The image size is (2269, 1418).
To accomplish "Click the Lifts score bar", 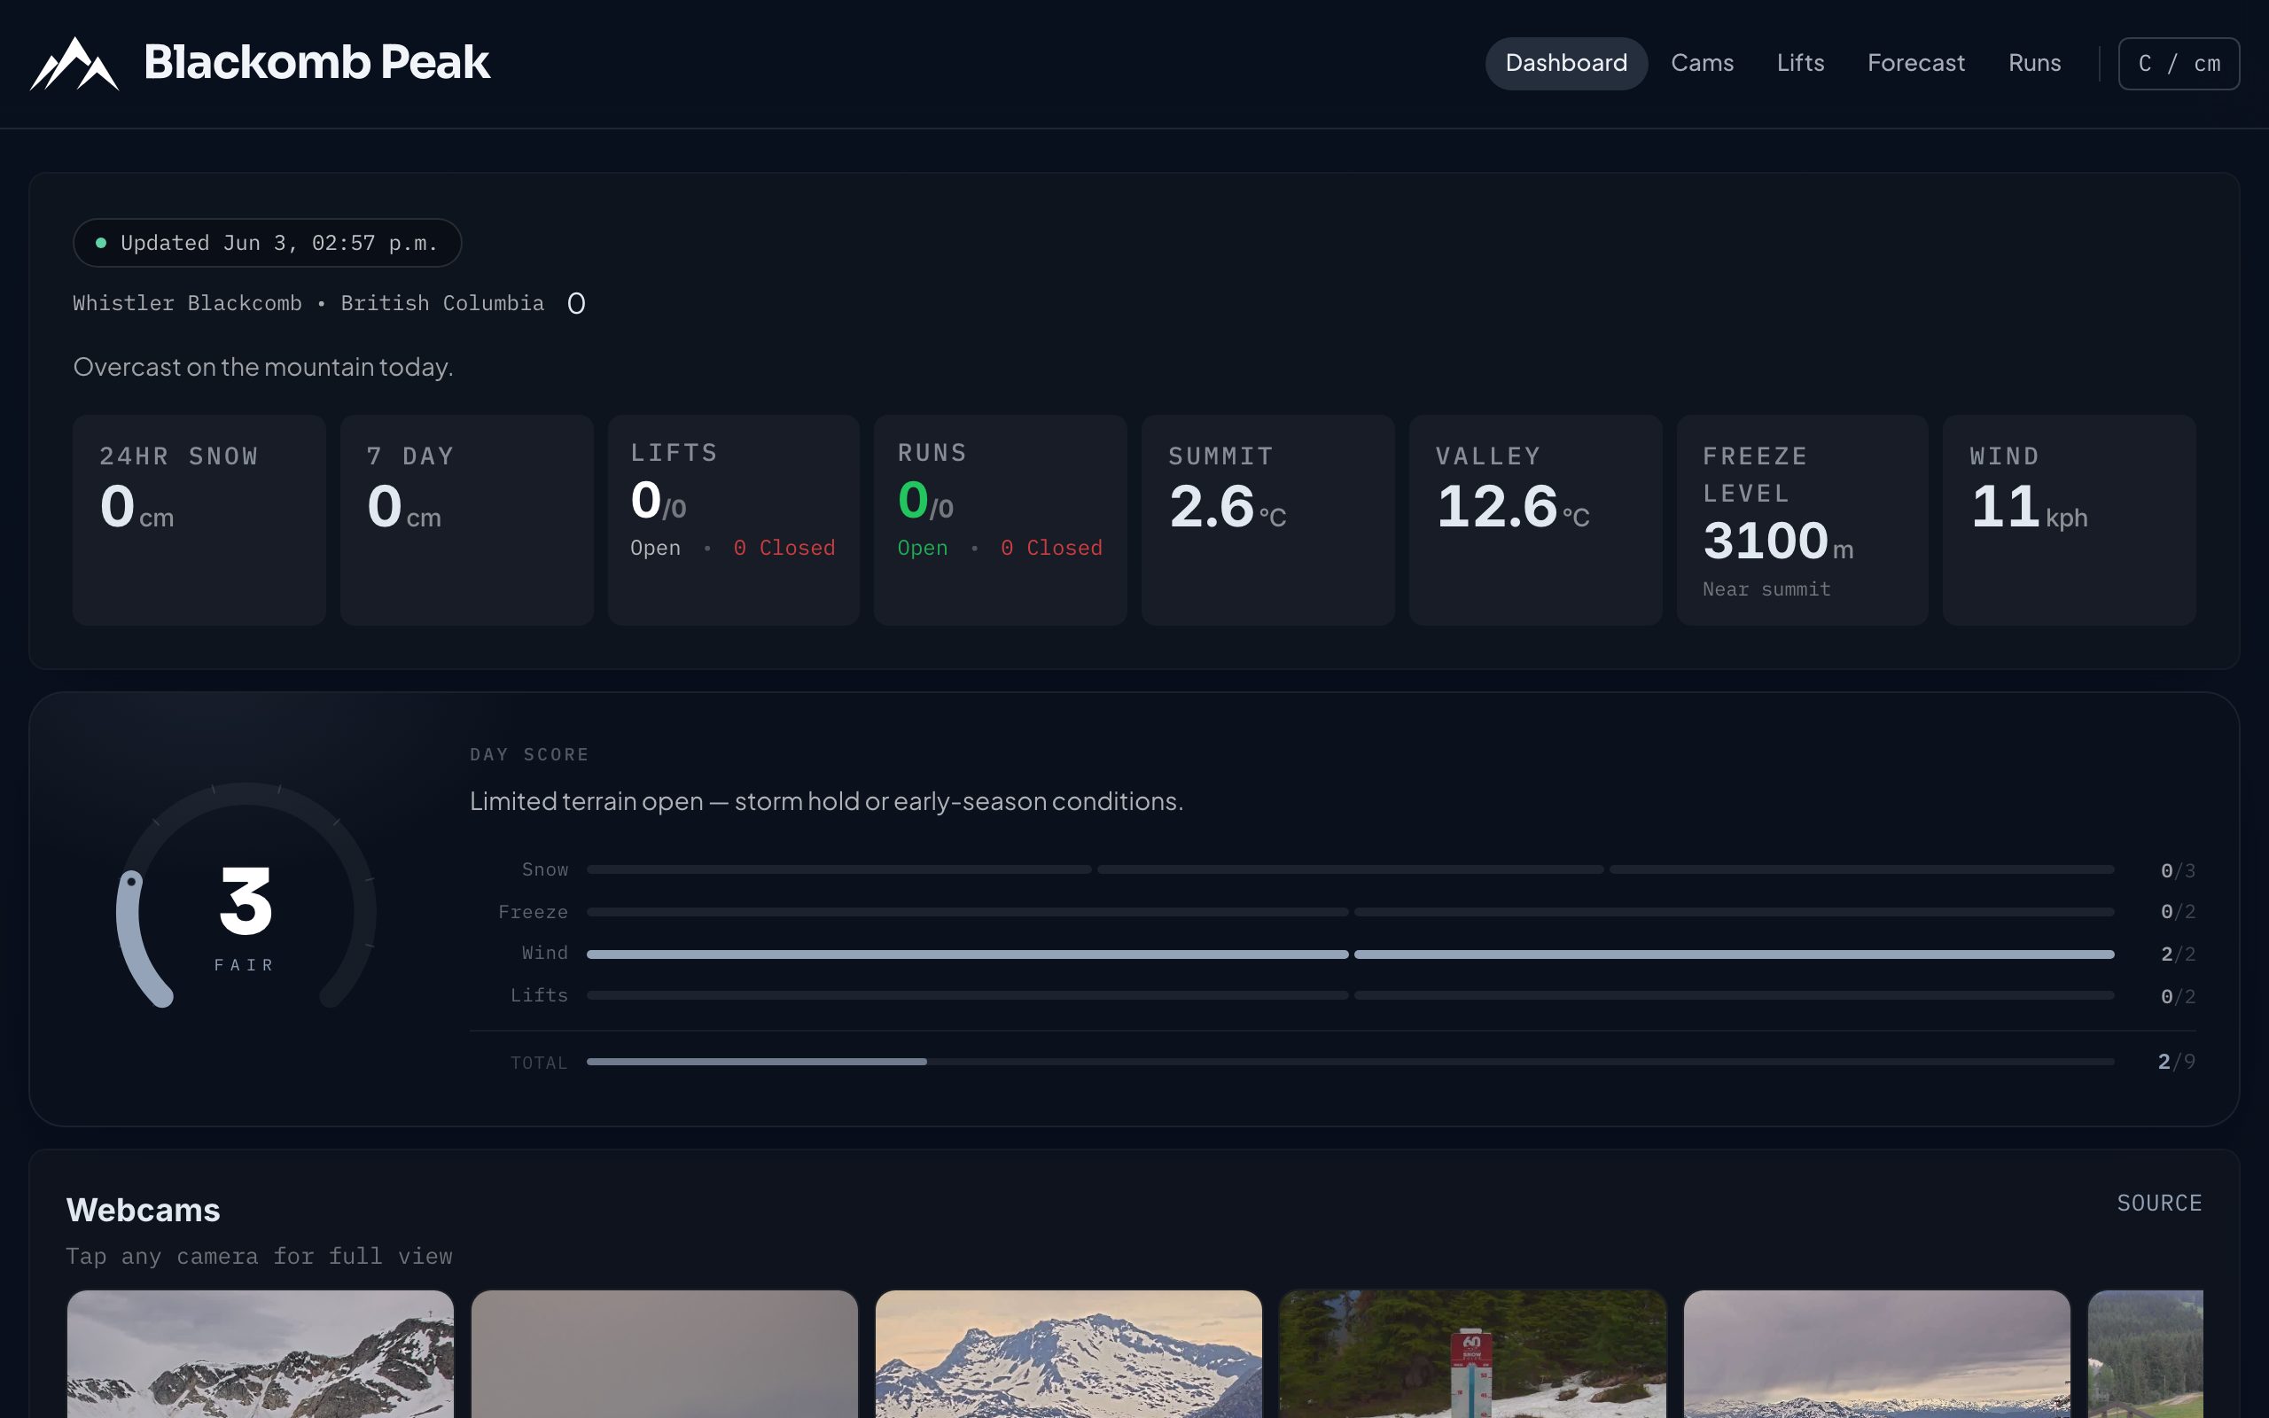I will coord(1350,995).
